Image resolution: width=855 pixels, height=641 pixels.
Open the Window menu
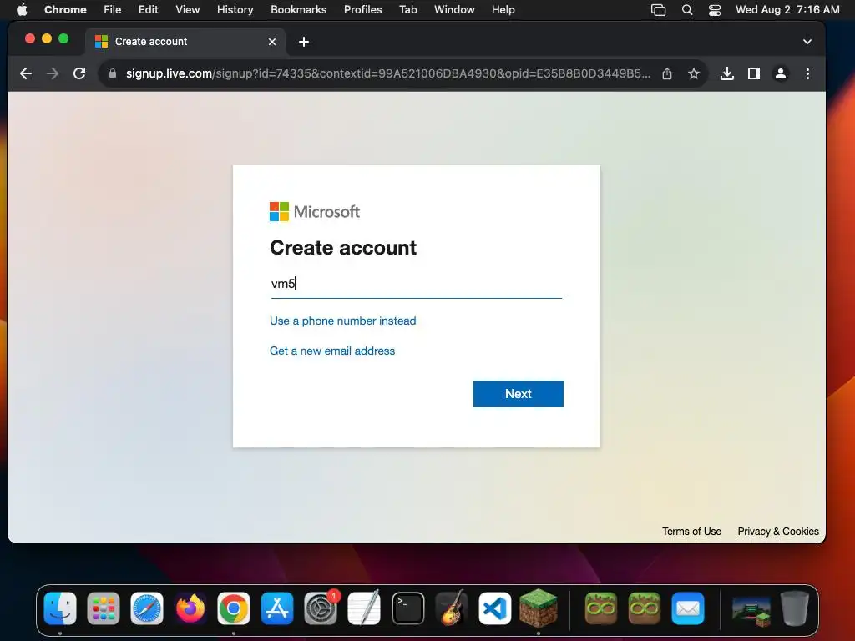click(x=454, y=10)
